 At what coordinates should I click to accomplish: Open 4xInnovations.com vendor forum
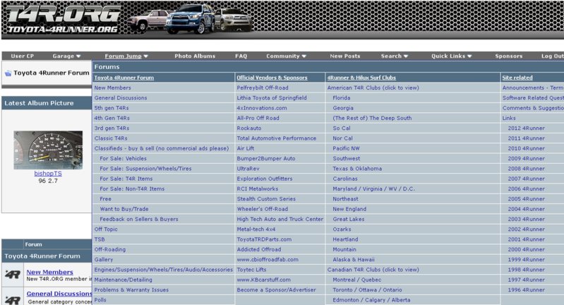(262, 108)
